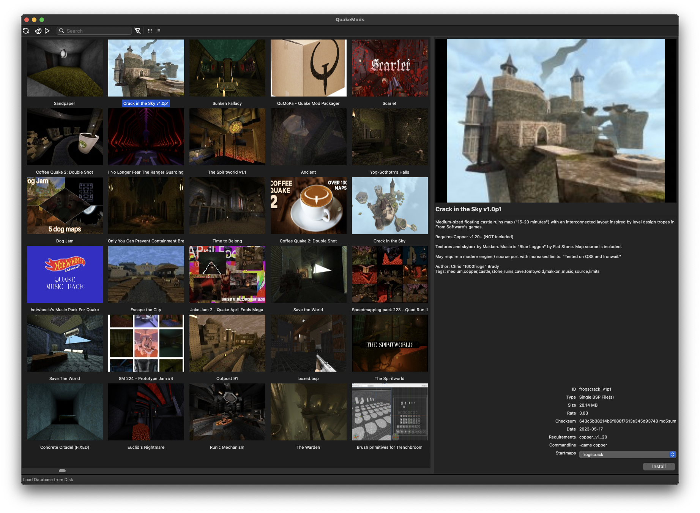
Task: Select Euclid's Nightmare thumbnail
Action: [146, 412]
